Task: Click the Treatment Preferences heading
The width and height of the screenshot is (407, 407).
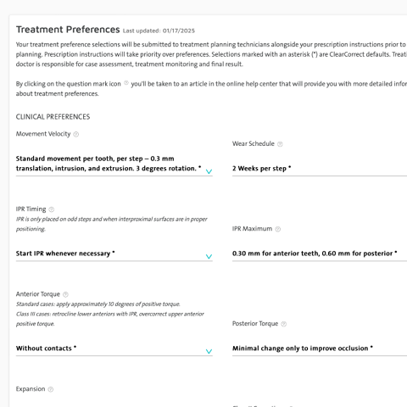Action: (68, 30)
